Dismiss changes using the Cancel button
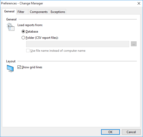 [131, 132]
